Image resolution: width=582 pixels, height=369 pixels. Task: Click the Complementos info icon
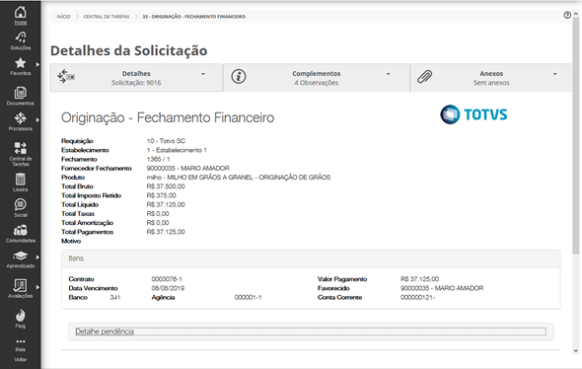239,77
